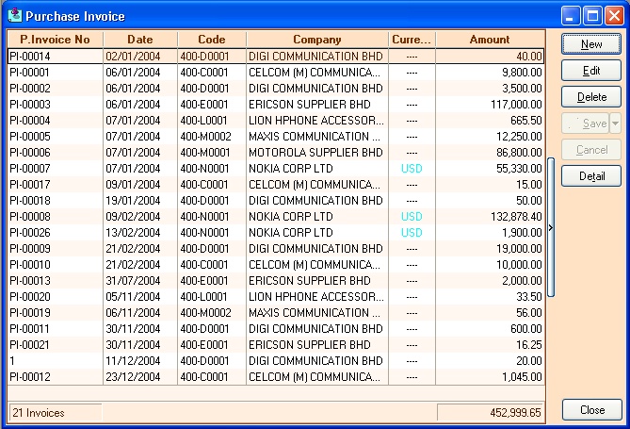The height and width of the screenshot is (429, 630).
Task: Open the Save dropdown arrow
Action: click(x=615, y=124)
